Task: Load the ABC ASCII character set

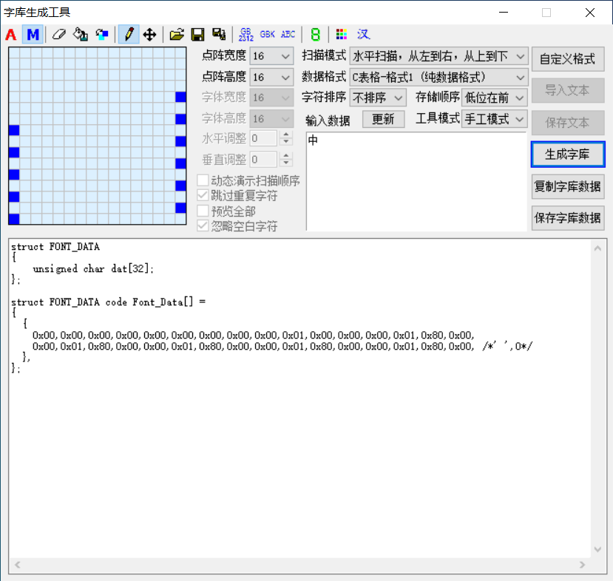Action: [288, 35]
